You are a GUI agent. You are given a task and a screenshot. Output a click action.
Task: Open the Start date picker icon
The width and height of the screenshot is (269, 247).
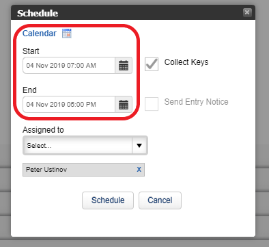point(124,66)
